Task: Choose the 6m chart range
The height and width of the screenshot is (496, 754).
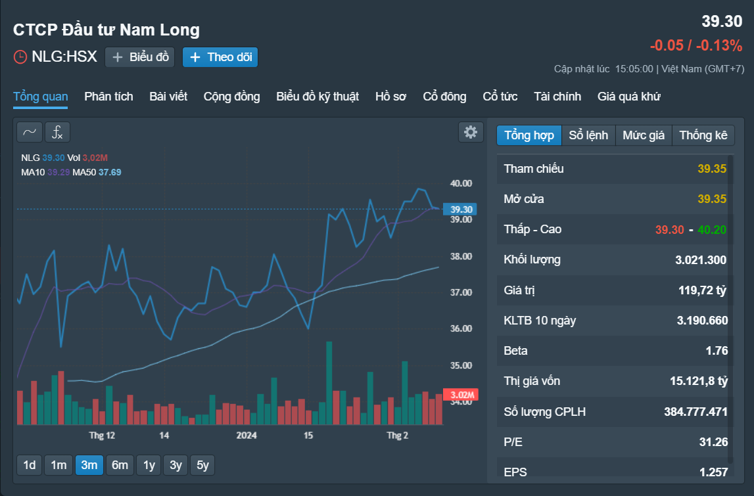Action: tap(120, 465)
